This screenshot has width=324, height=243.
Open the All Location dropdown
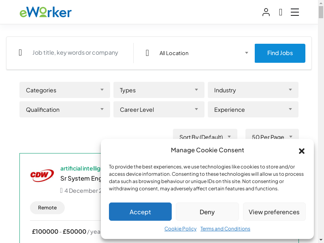(x=203, y=53)
